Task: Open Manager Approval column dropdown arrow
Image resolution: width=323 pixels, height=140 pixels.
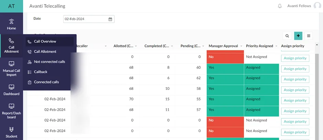Action: tap(241, 46)
